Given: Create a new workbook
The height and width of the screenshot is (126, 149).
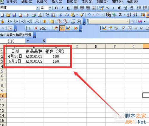Looking at the screenshot, I should click(2, 15).
